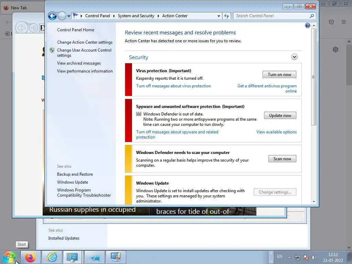This screenshot has height=264, width=352.
Task: Open Get a different antivirus program online
Action: pos(267,88)
